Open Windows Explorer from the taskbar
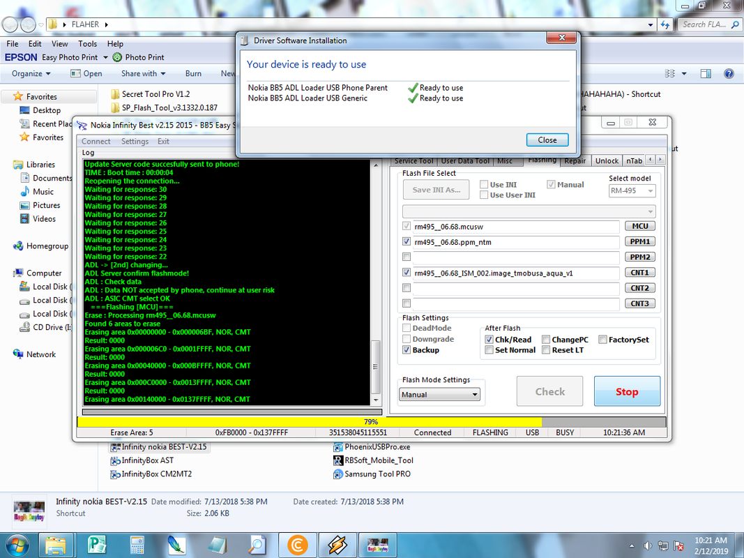Image resolution: width=744 pixels, height=558 pixels. (x=56, y=545)
